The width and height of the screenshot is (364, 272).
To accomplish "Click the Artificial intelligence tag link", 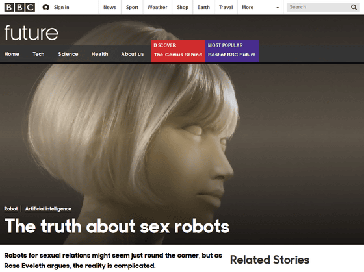I will tap(48, 209).
